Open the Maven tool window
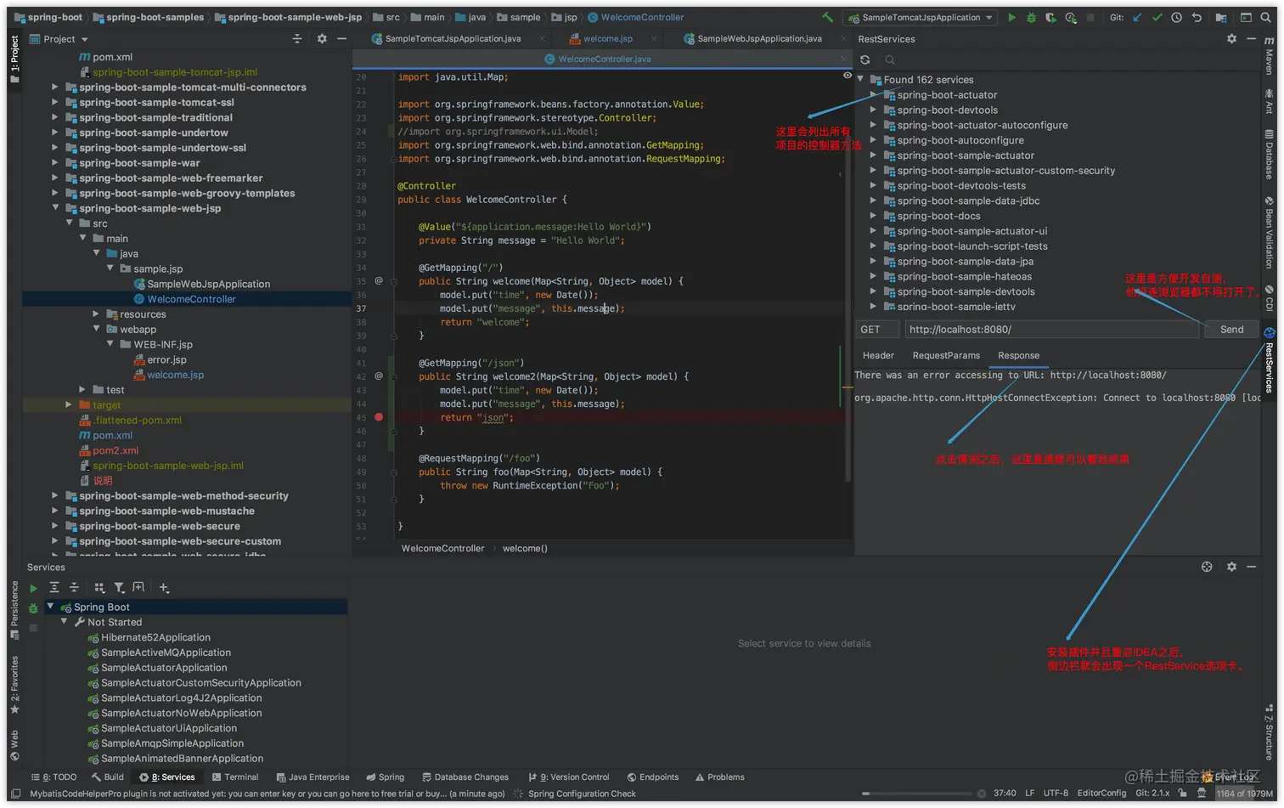The image size is (1284, 808). 1269,56
